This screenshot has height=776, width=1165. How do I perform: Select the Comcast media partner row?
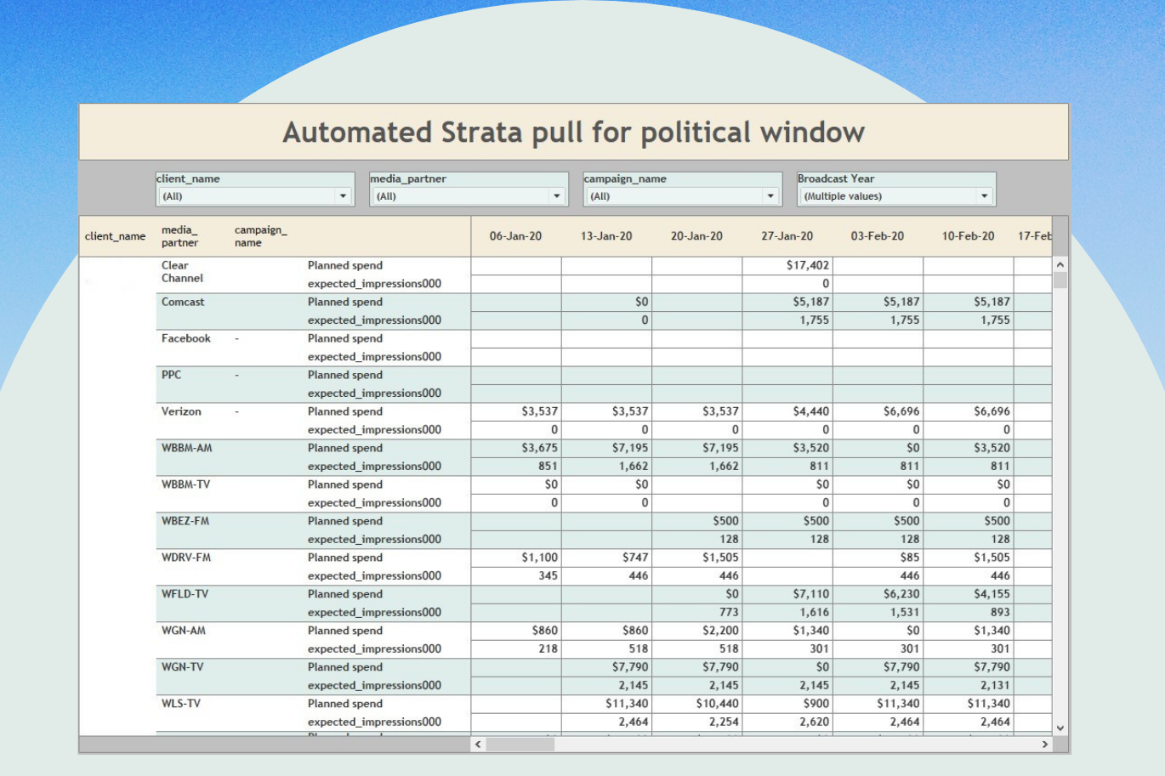point(183,302)
